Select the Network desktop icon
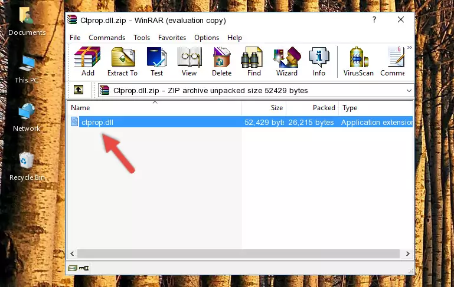The height and width of the screenshot is (287, 454). 27,117
